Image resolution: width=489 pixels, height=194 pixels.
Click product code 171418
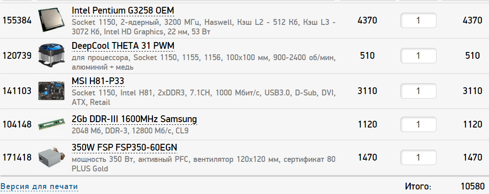[17, 158]
